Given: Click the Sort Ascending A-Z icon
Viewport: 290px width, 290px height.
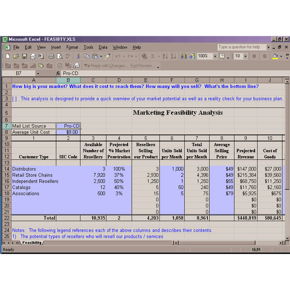Looking at the screenshot, I should (165, 56).
